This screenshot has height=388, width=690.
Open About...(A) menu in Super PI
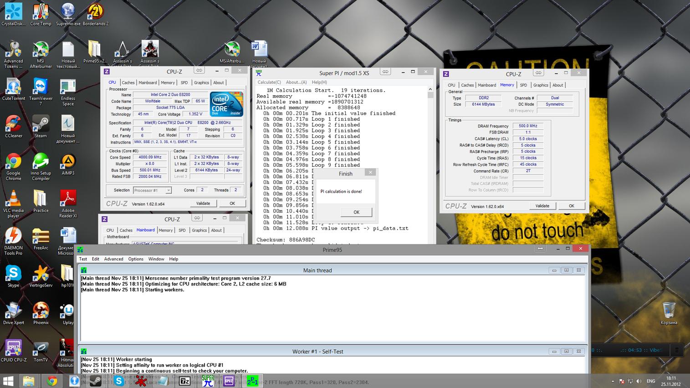pos(296,82)
